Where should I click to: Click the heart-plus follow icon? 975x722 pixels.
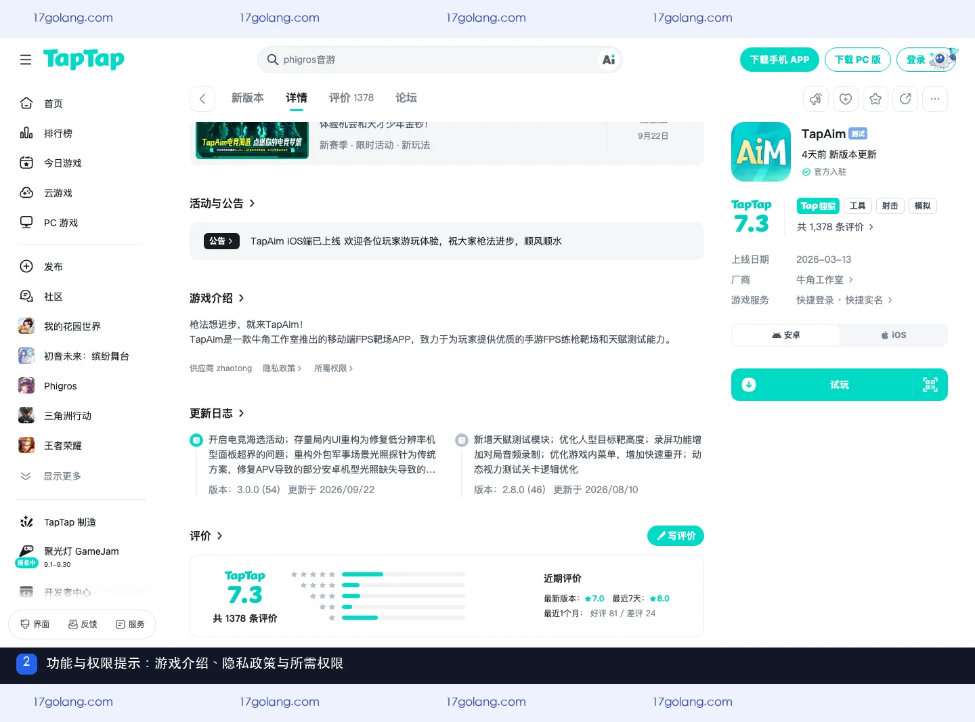coord(846,99)
